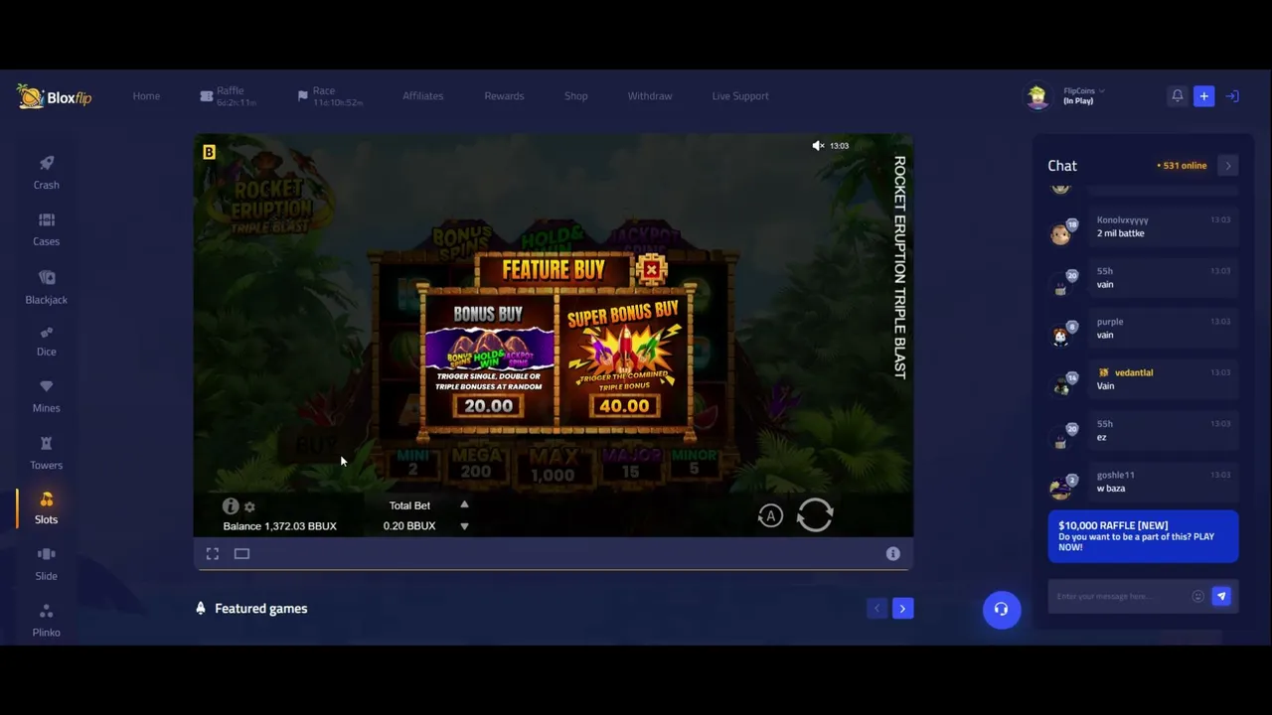Click the "Balance 1,372.03 BBUX" text
Viewport: 1272px width, 715px height.
coord(280,526)
